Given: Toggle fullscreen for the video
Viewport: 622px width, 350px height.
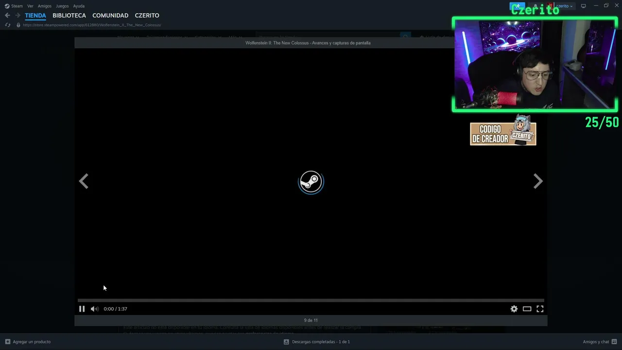Looking at the screenshot, I should 540,309.
